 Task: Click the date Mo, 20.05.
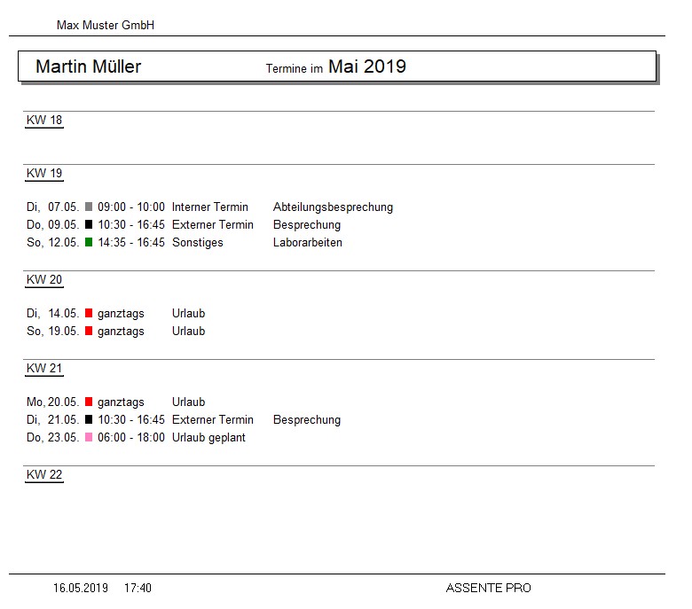pos(53,402)
